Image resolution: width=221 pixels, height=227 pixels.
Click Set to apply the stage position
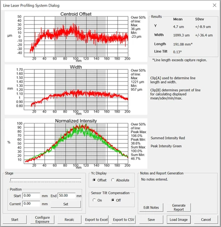66,204
